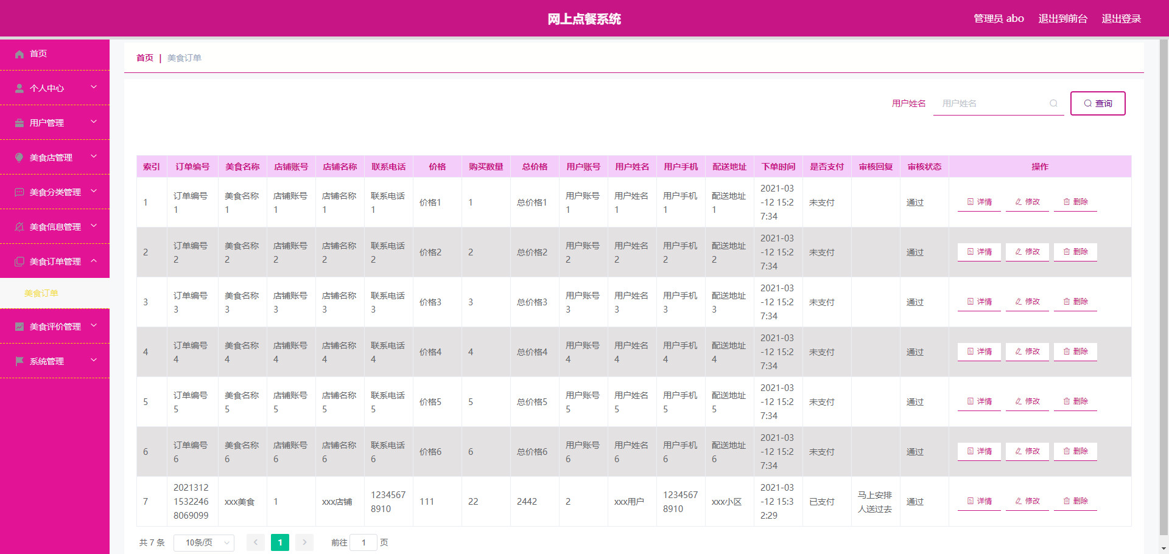View 详情 for the xxx美食 order
The width and height of the screenshot is (1169, 554).
(x=979, y=501)
